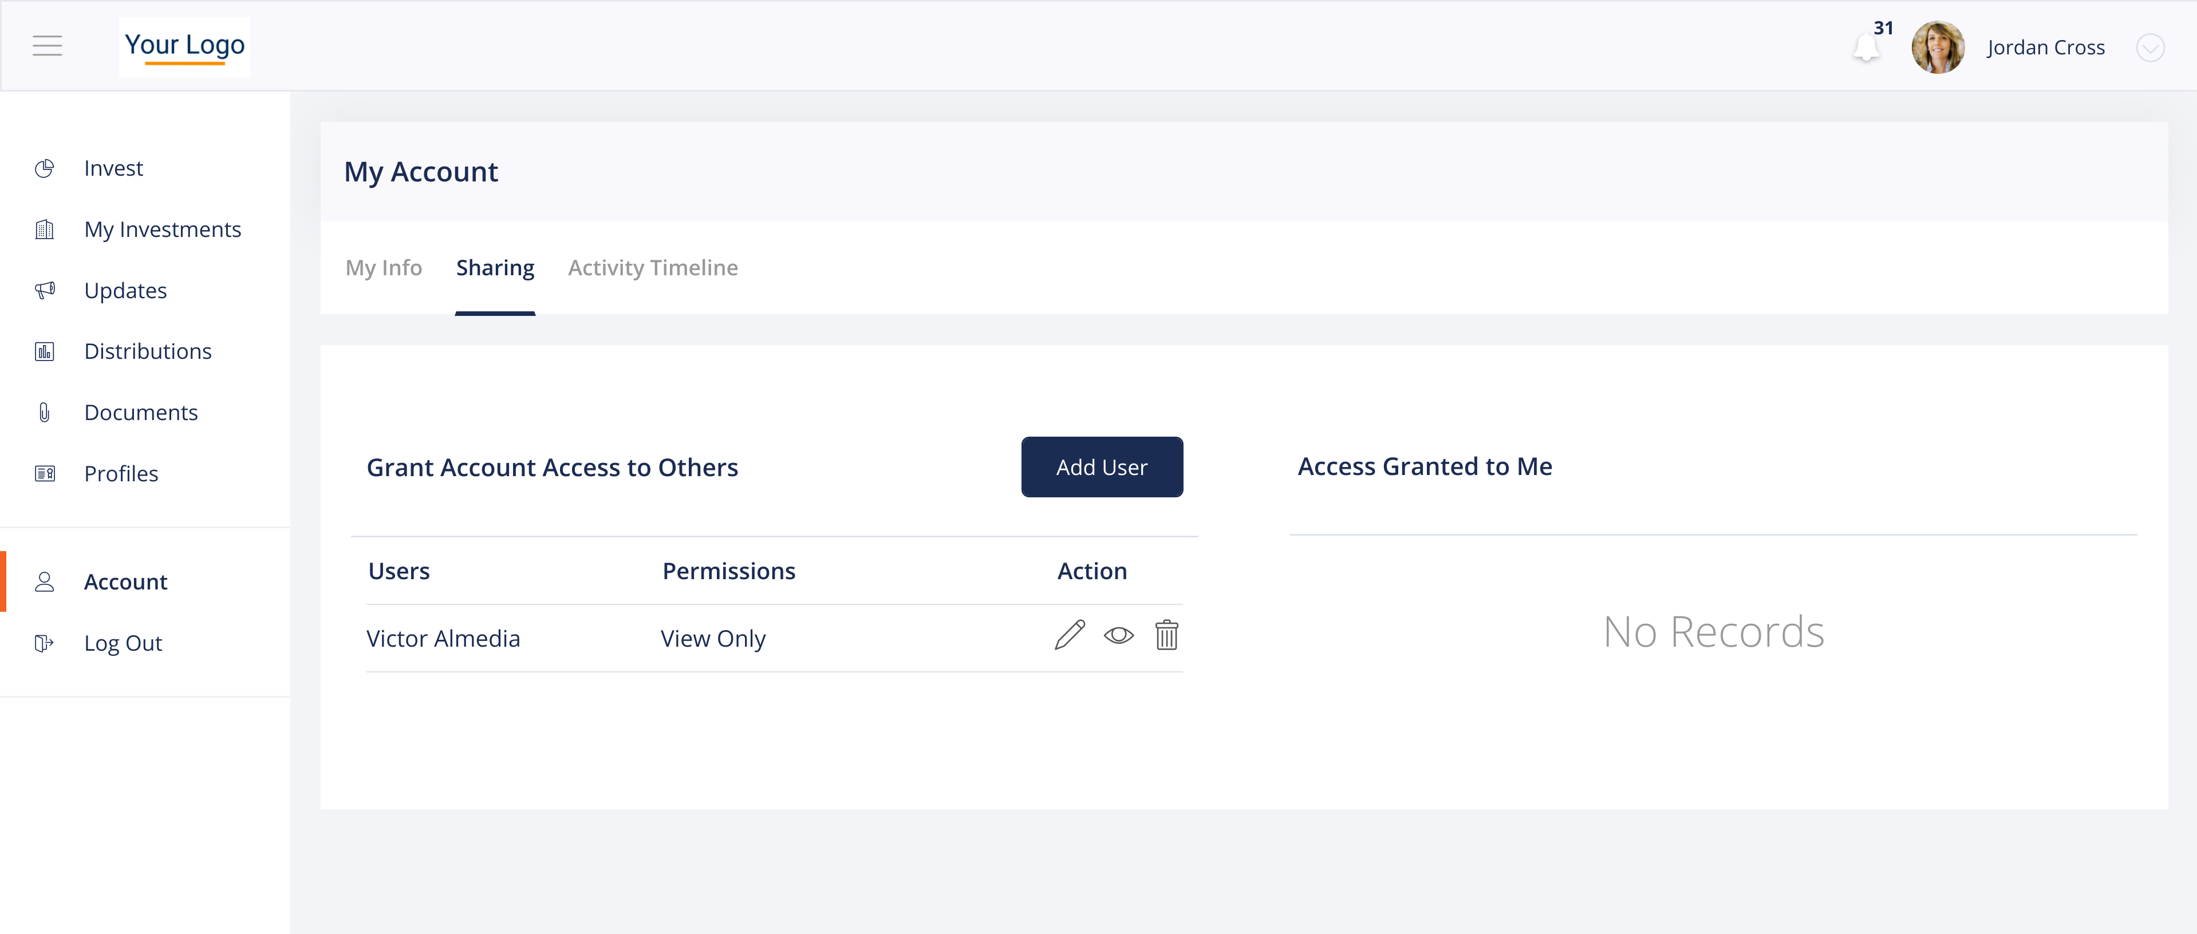The height and width of the screenshot is (934, 2197).
Task: Click the Documents paperclip icon
Action: click(x=44, y=413)
